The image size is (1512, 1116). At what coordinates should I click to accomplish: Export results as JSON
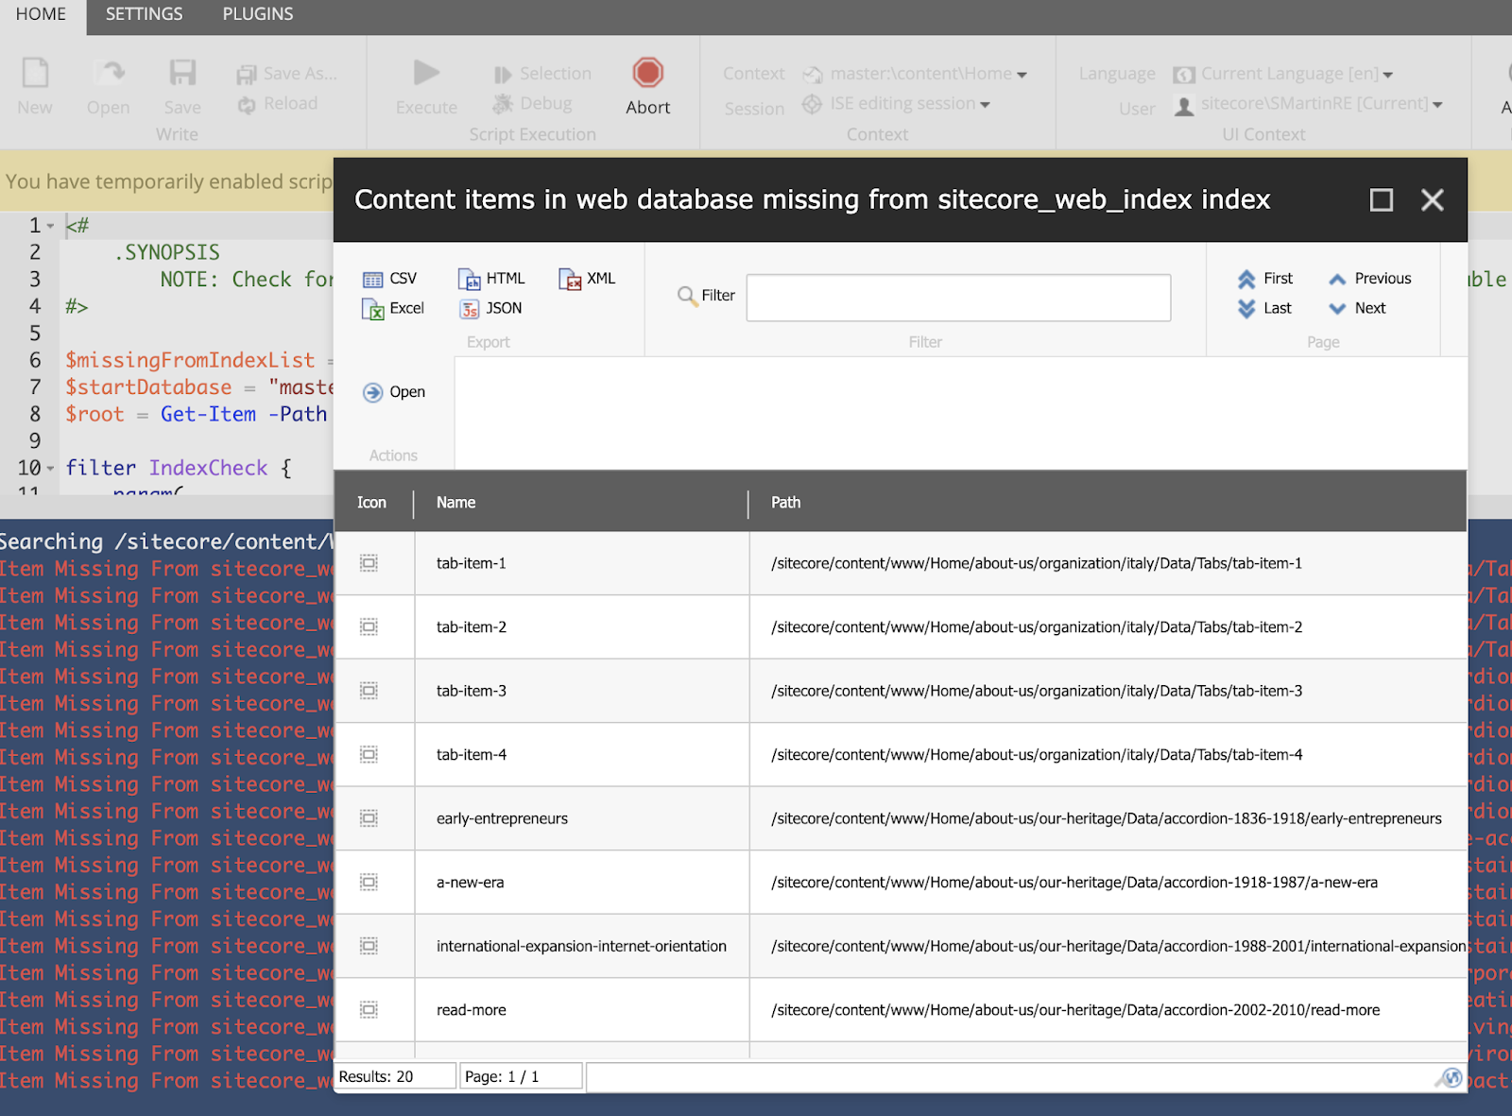[x=490, y=308]
